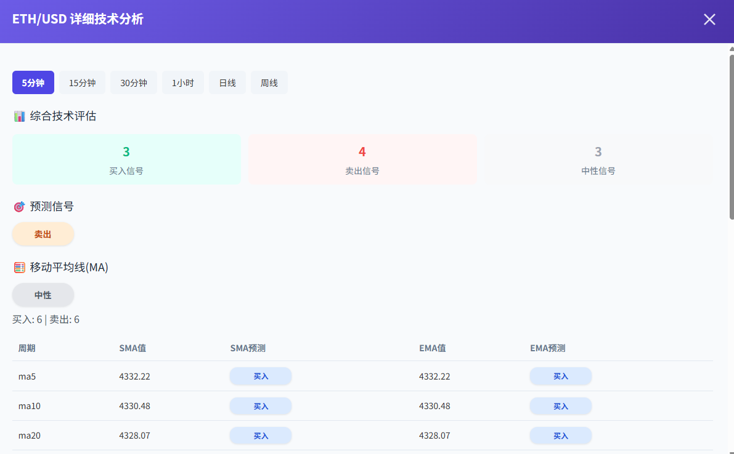Switch to the 日线 daily tab

(x=227, y=83)
